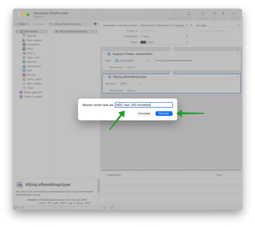Open the Invoer is dropdown
The image size is (255, 227).
click(164, 31)
